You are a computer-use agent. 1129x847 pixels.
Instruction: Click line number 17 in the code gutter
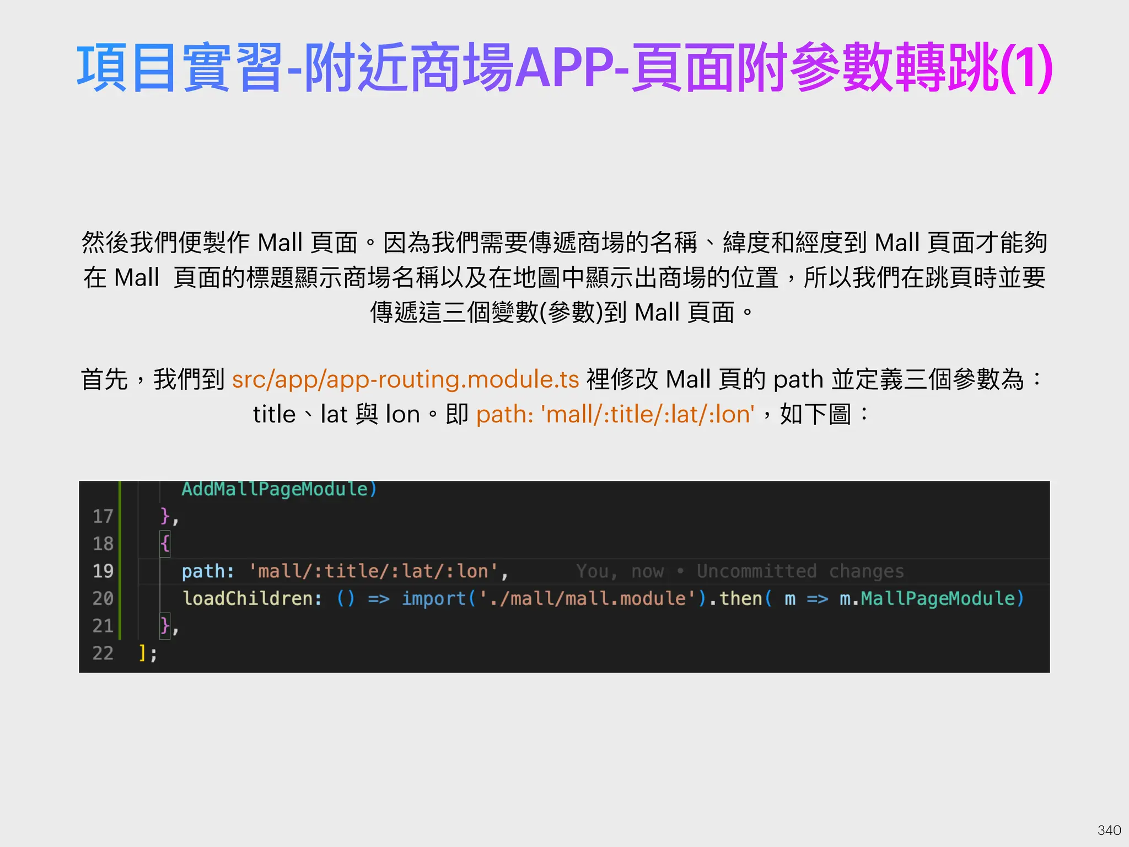click(103, 516)
